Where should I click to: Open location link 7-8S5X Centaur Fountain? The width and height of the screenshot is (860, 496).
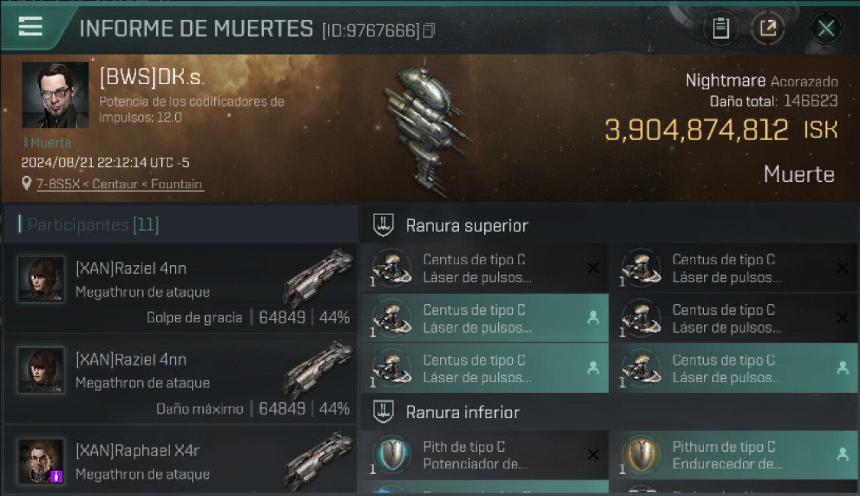(119, 184)
